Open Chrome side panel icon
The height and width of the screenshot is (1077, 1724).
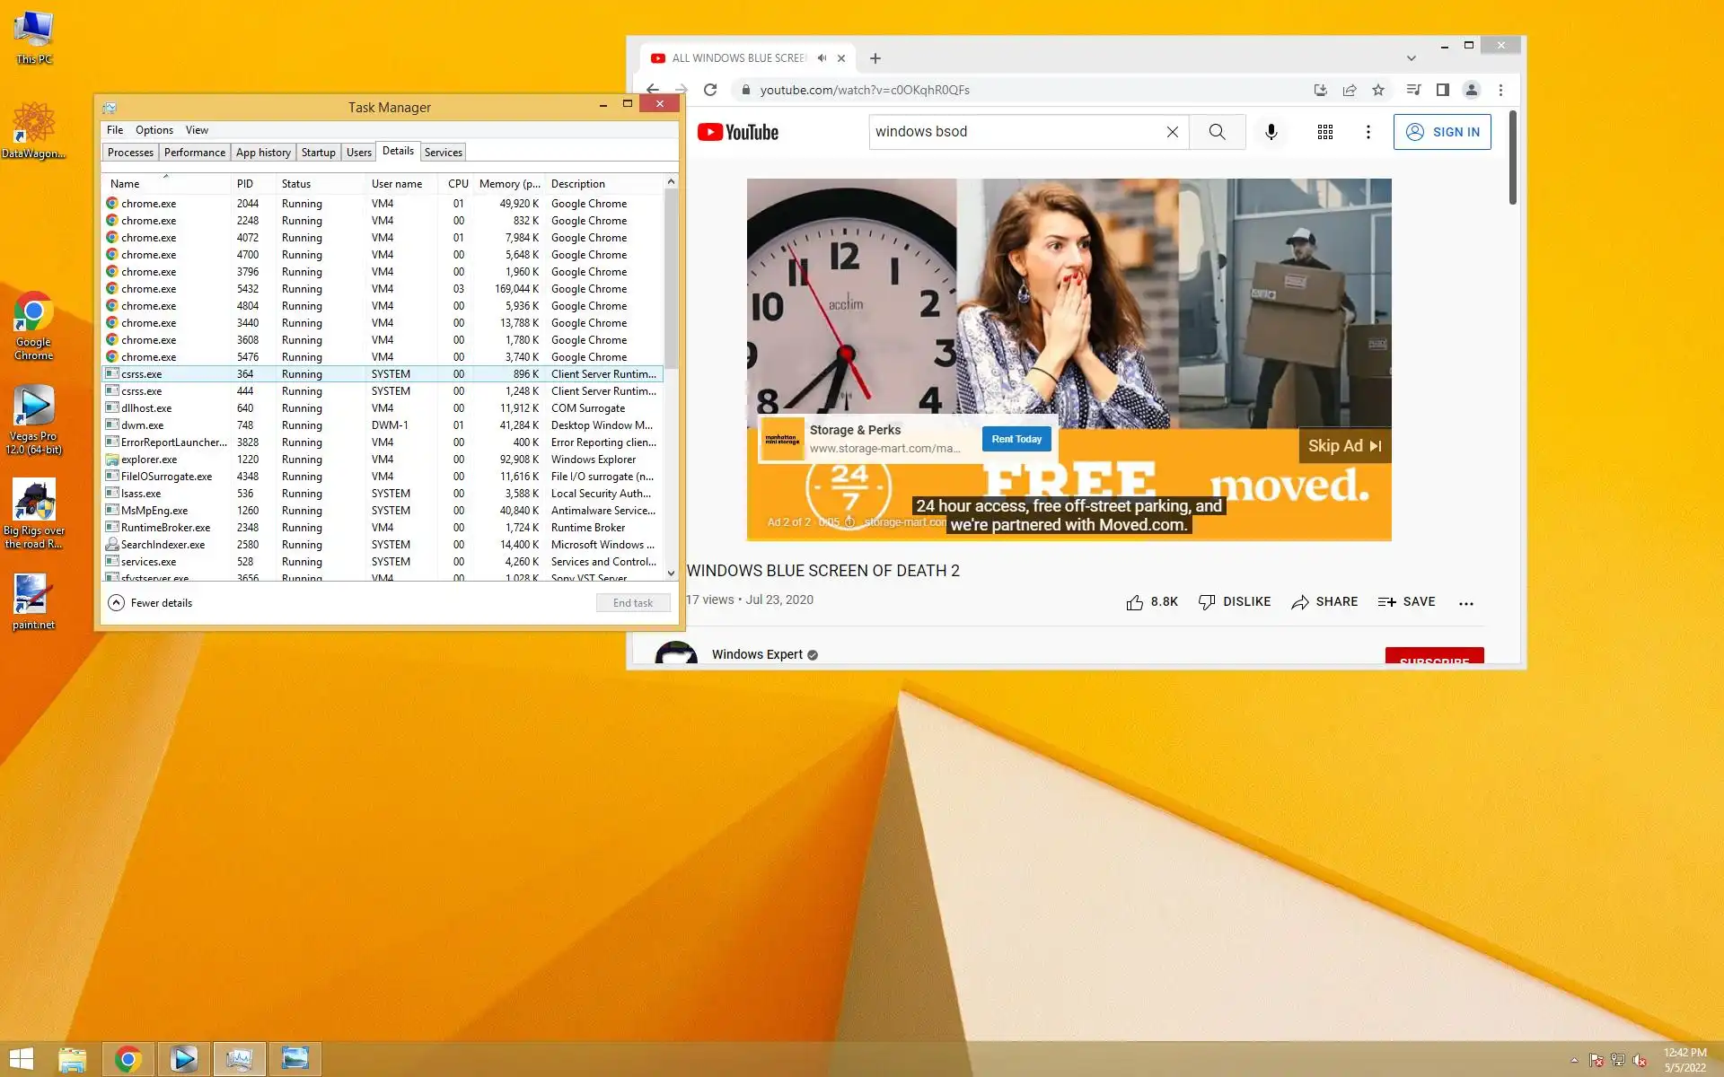(1442, 90)
